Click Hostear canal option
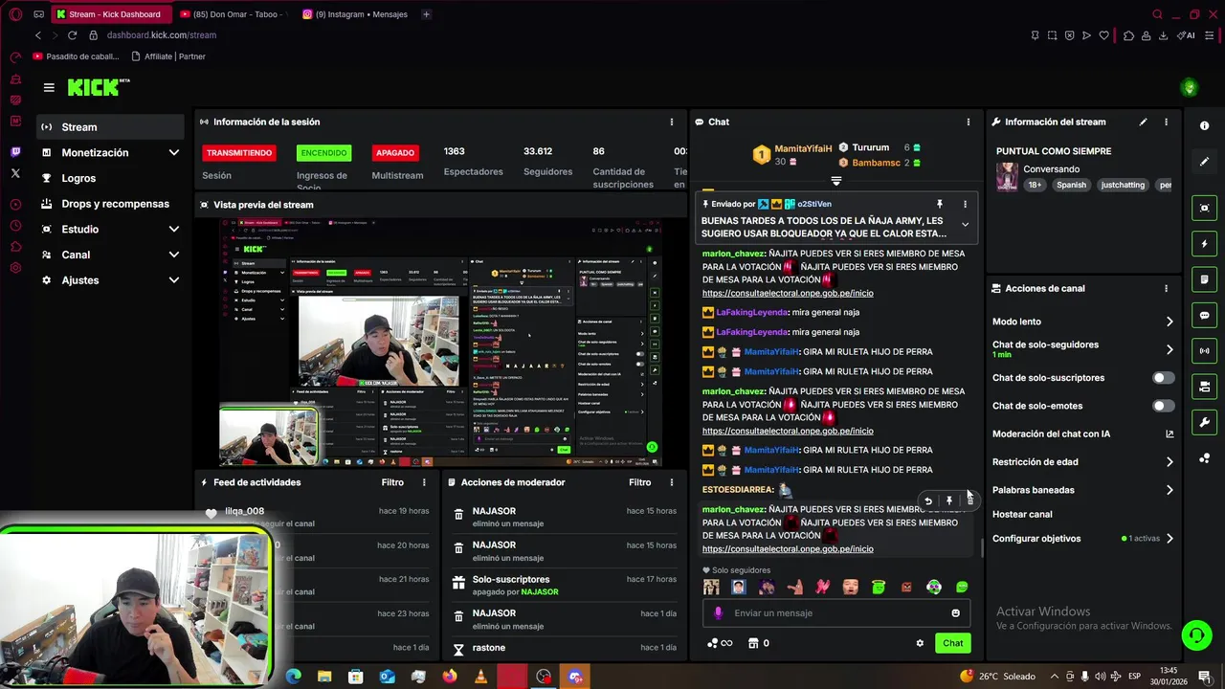 (1022, 515)
